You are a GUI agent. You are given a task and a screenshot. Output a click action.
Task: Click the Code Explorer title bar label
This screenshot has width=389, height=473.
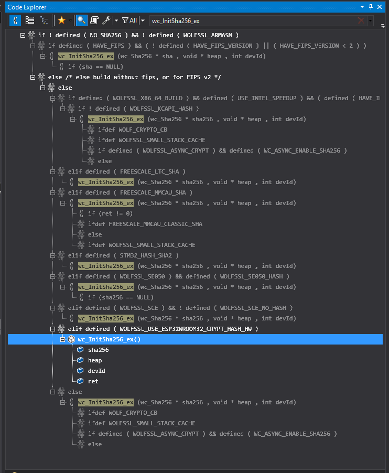click(x=27, y=7)
